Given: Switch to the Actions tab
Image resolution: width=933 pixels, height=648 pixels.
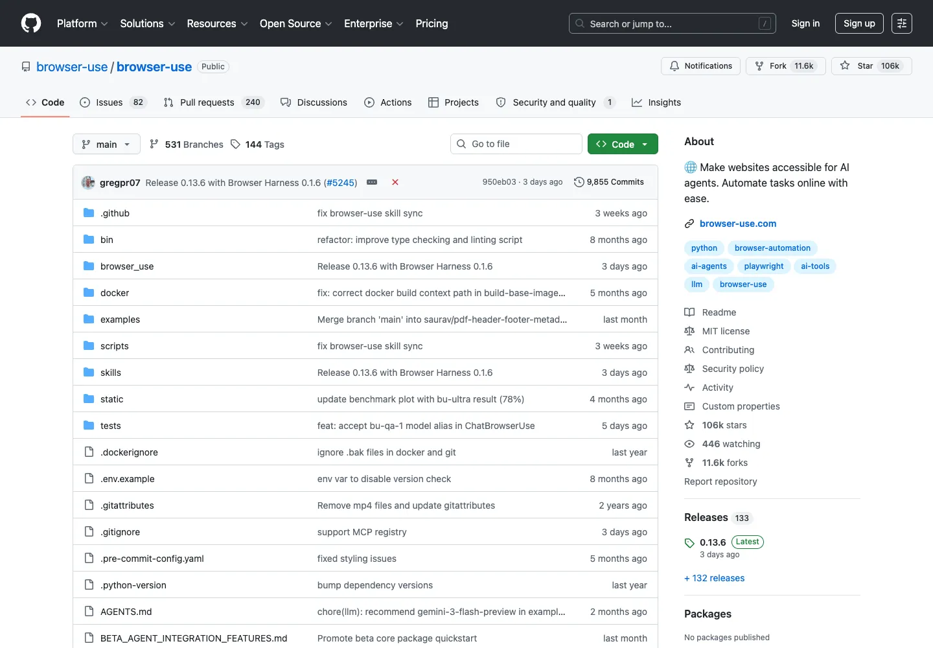Looking at the screenshot, I should (387, 102).
